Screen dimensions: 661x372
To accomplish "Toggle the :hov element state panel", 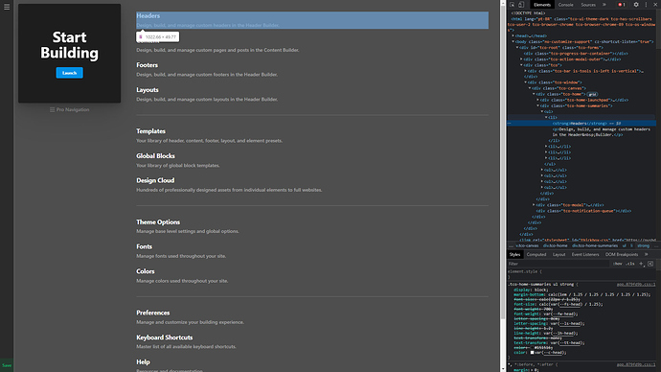I will pyautogui.click(x=618, y=264).
